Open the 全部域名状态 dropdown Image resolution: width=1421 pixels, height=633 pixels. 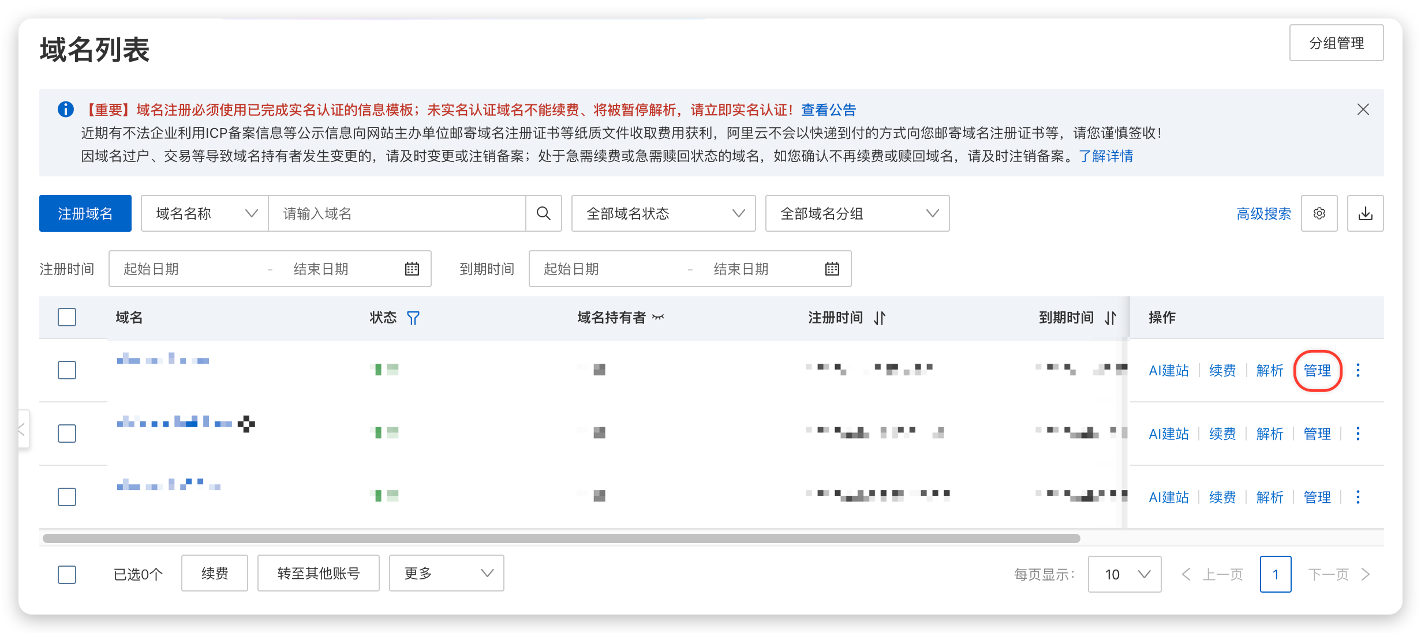tap(663, 213)
